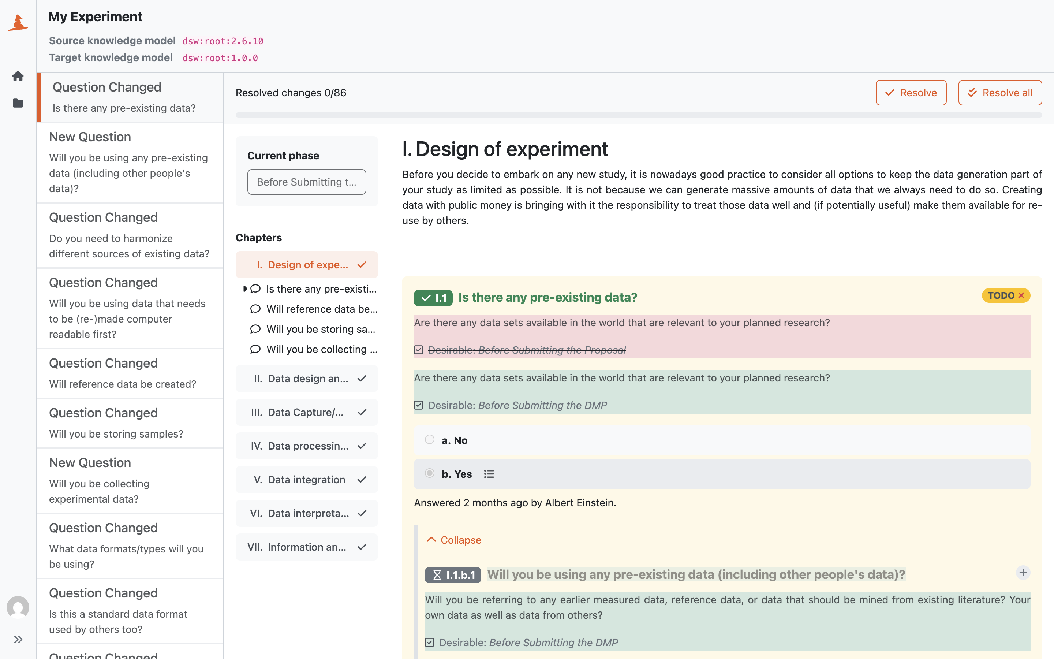Image resolution: width=1054 pixels, height=659 pixels.
Task: Click the 'Resolved changes 0/86' text
Action: pos(291,92)
